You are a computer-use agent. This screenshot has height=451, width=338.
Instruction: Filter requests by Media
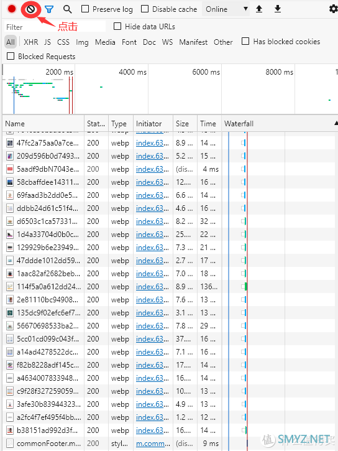tap(105, 42)
